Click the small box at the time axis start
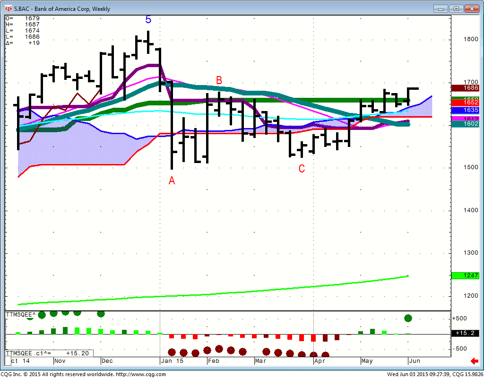The width and height of the screenshot is (484, 378). (x=8, y=361)
